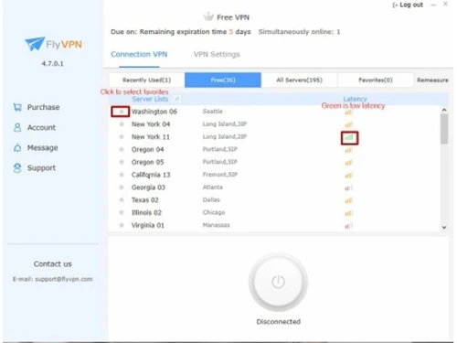Favorite New York 11 with its star
The height and width of the screenshot is (343, 457).
pyautogui.click(x=122, y=136)
